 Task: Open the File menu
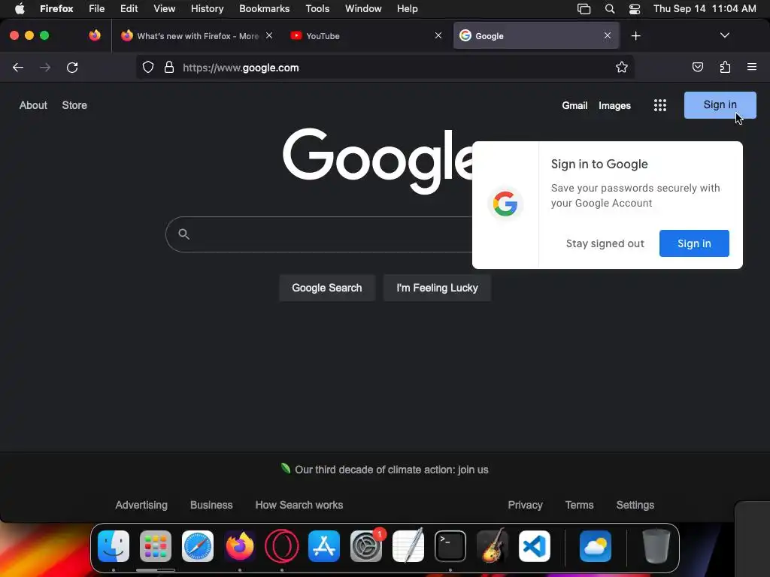97,9
